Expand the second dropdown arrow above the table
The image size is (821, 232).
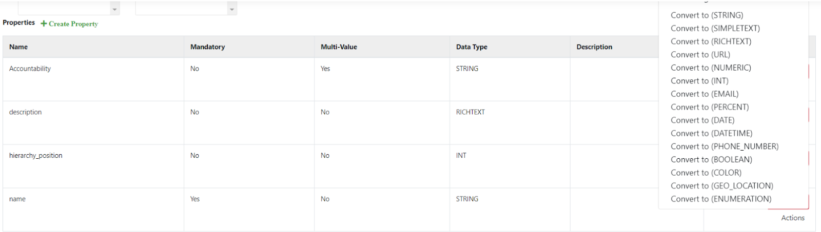pyautogui.click(x=232, y=9)
